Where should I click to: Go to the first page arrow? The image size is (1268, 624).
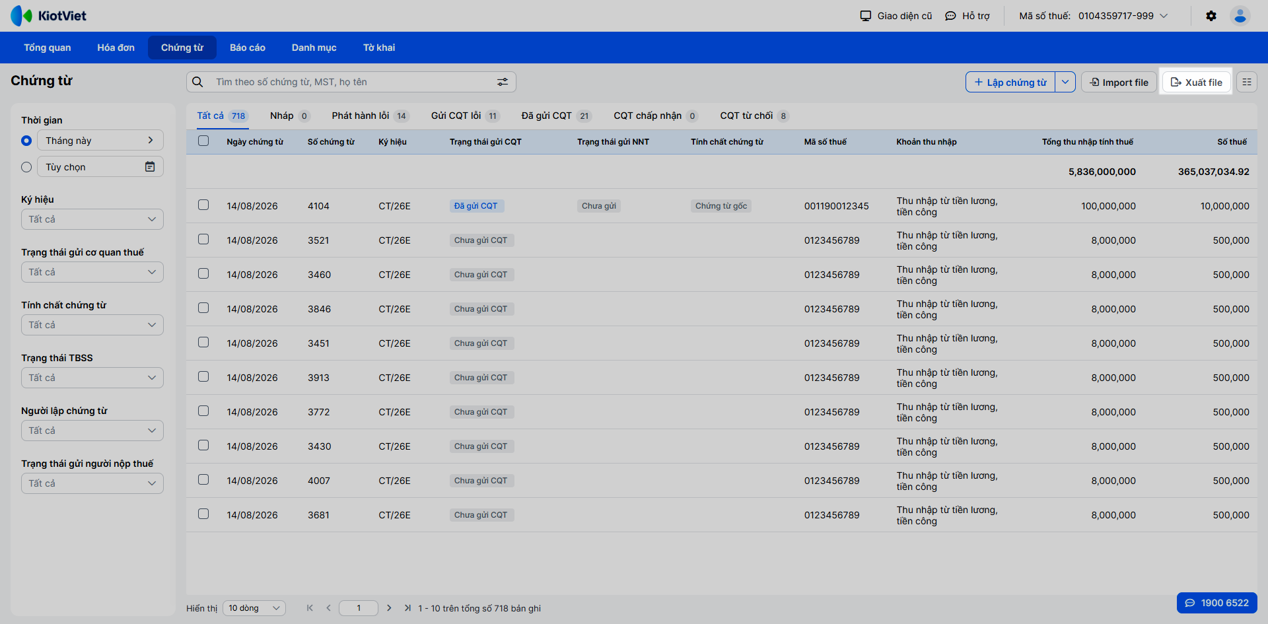[310, 608]
